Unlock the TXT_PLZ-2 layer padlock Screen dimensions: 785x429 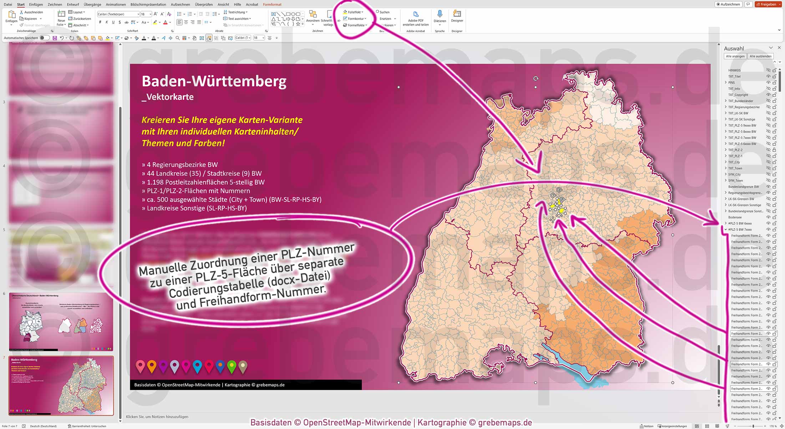775,150
